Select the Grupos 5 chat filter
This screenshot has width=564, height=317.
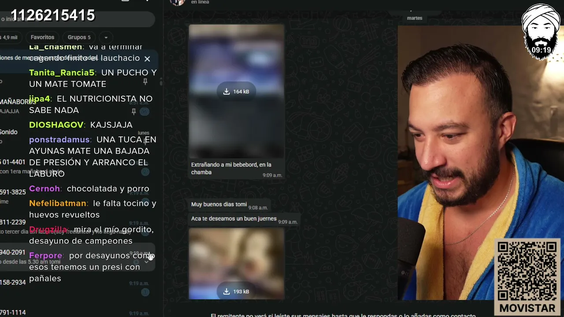click(79, 37)
